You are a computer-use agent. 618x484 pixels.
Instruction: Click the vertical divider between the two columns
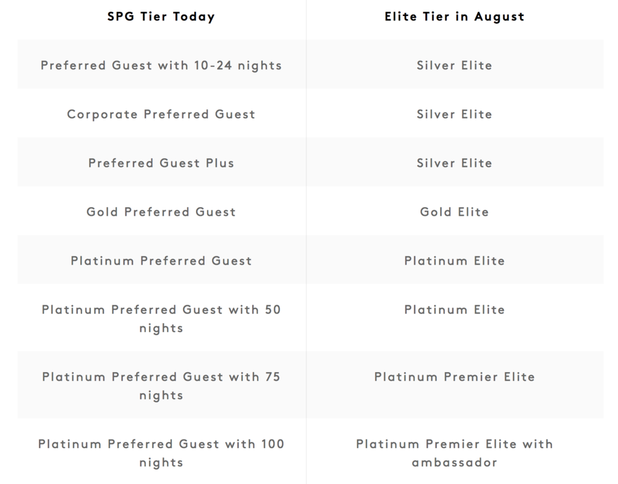(x=306, y=247)
